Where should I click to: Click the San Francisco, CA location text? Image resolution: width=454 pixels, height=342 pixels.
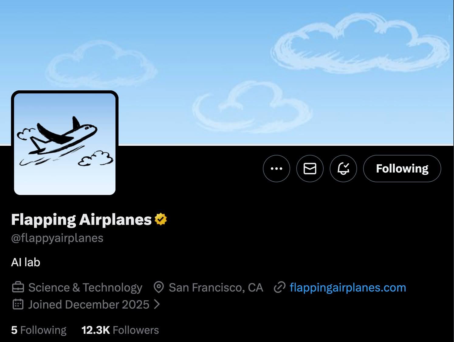click(x=216, y=287)
